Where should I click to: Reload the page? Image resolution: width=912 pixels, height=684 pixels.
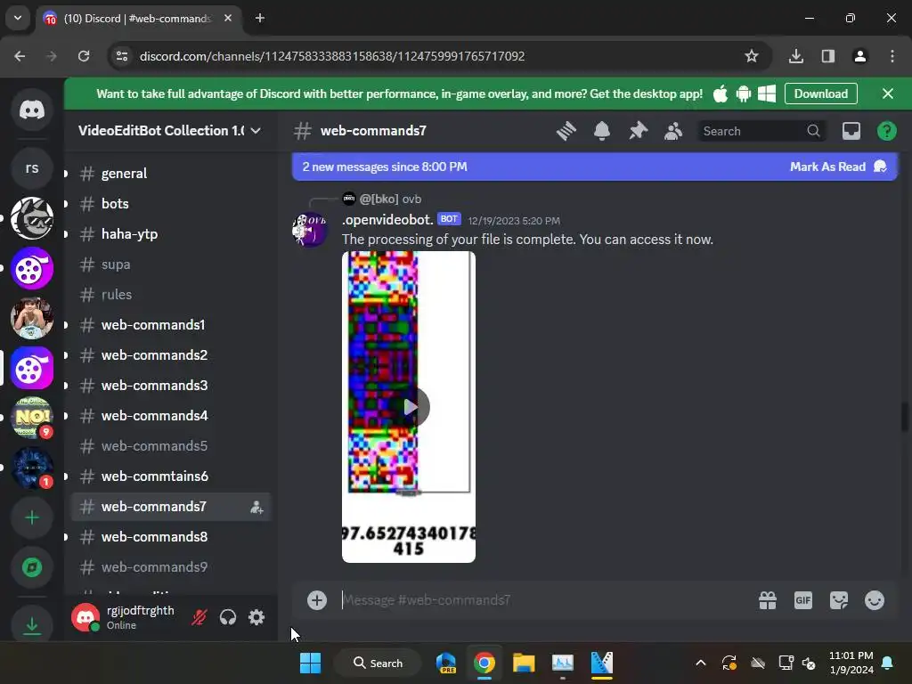[x=84, y=56]
